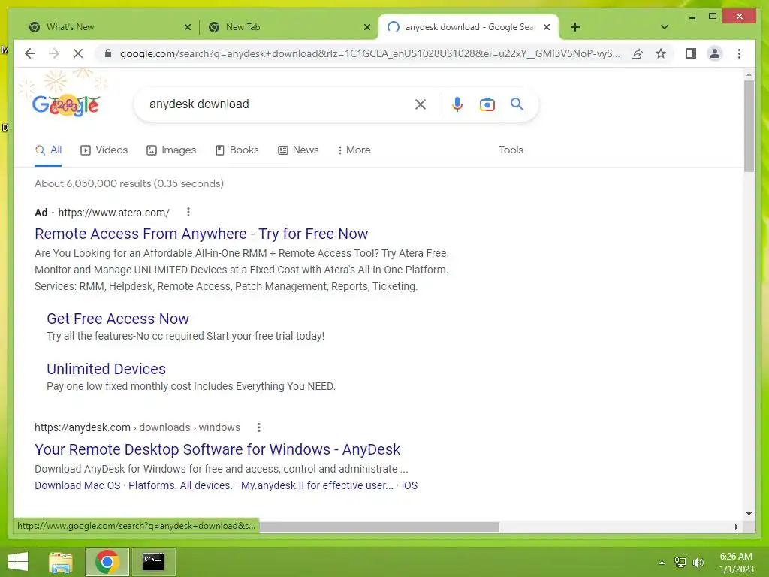Image resolution: width=769 pixels, height=577 pixels.
Task: Switch to News results
Action: pyautogui.click(x=298, y=150)
